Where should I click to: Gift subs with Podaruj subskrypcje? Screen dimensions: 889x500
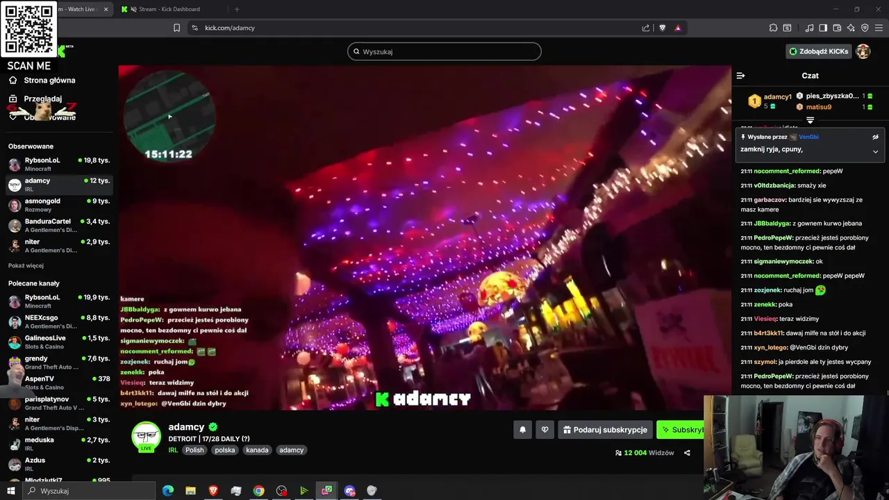605,430
